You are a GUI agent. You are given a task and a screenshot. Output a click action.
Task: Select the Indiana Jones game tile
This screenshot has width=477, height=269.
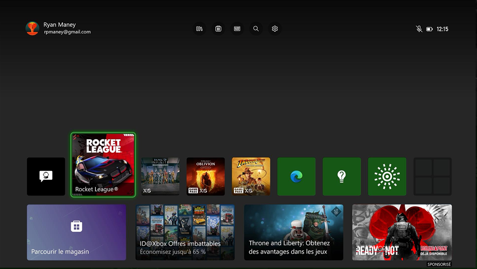(251, 177)
